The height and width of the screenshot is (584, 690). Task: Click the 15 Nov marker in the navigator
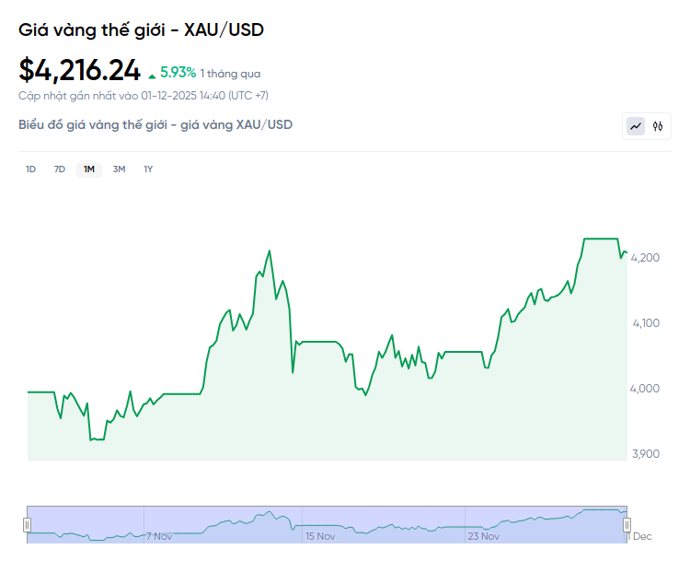click(x=320, y=536)
